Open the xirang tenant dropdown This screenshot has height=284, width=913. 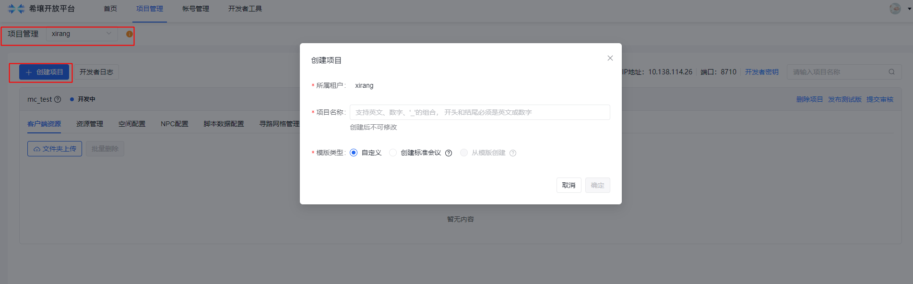point(82,34)
